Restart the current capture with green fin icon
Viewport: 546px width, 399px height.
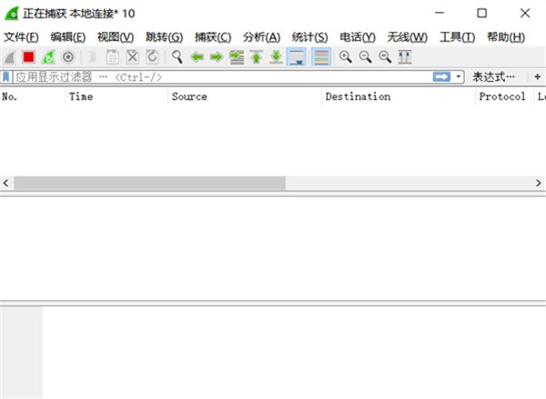[x=48, y=56]
